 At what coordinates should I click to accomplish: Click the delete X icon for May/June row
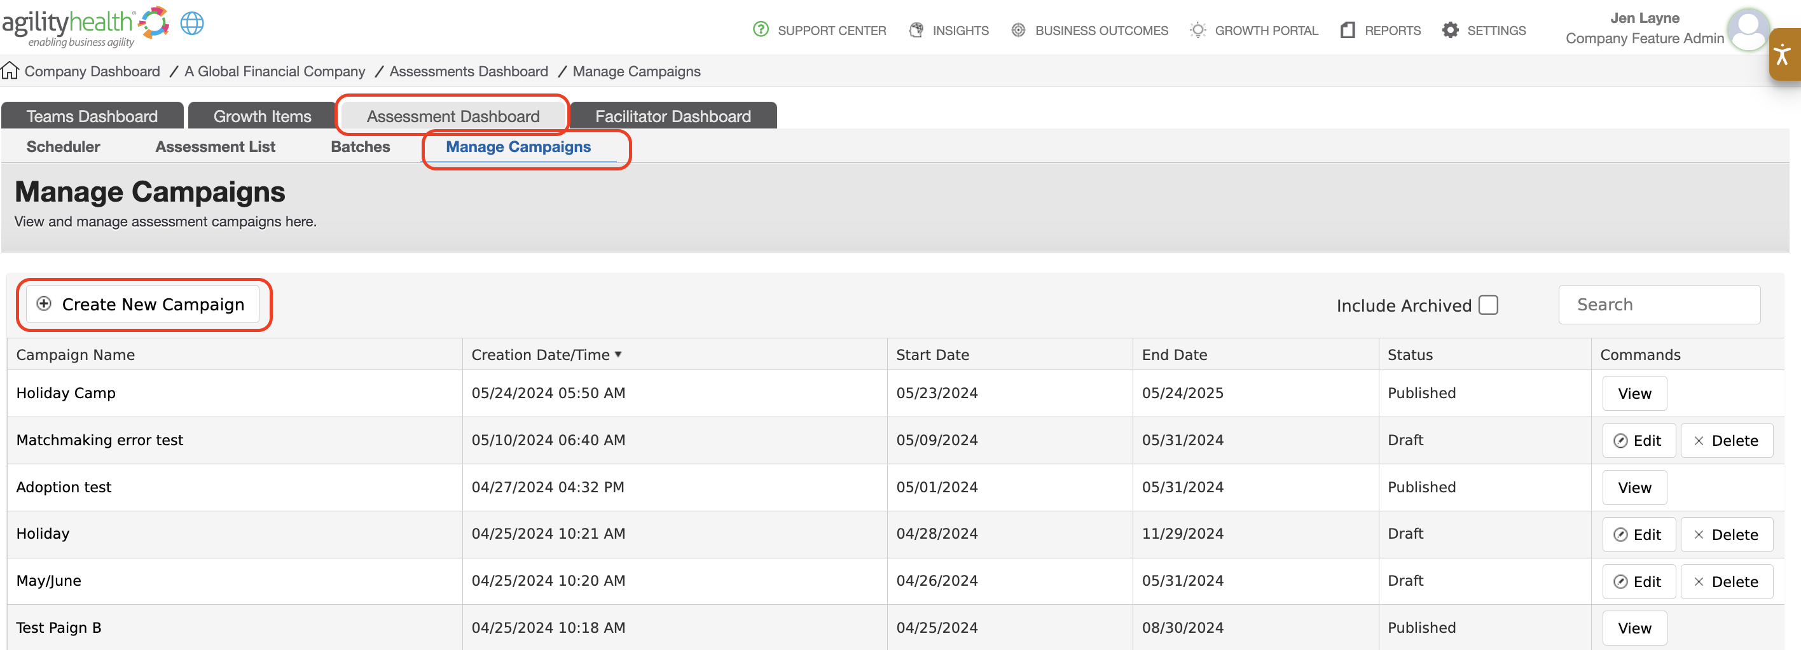coord(1698,581)
